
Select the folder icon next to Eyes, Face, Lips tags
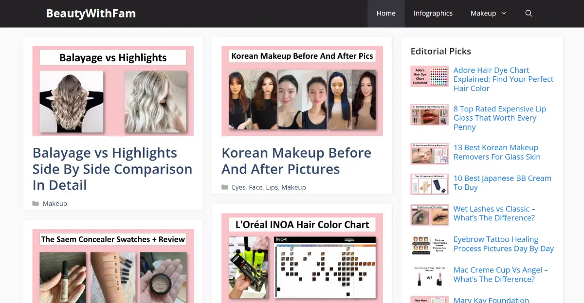pyautogui.click(x=225, y=187)
